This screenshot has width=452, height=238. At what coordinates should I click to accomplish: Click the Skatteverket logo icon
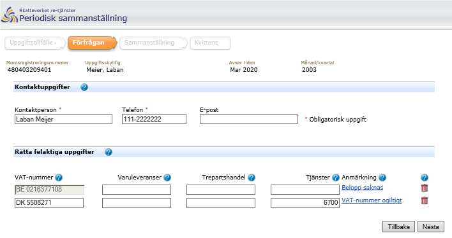pos(10,15)
